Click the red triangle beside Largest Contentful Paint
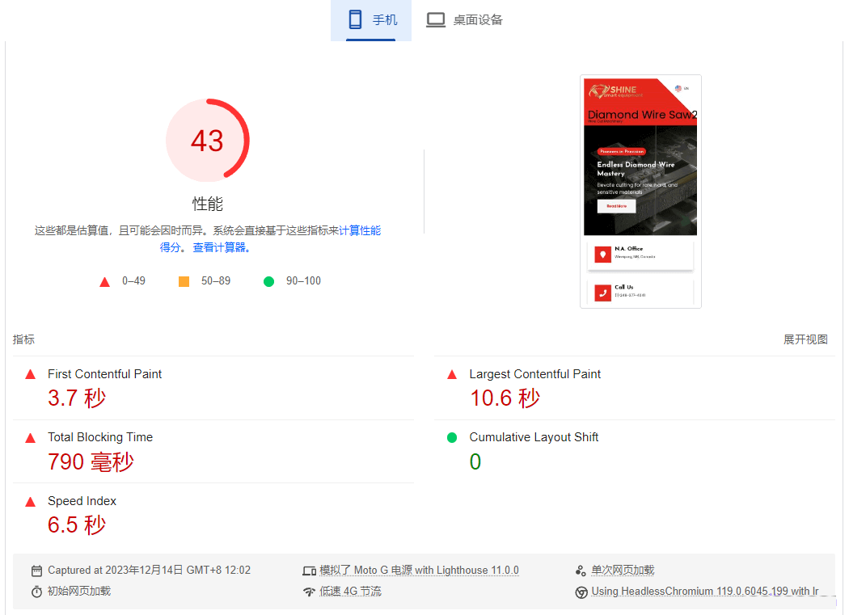849x615 pixels. click(x=452, y=375)
